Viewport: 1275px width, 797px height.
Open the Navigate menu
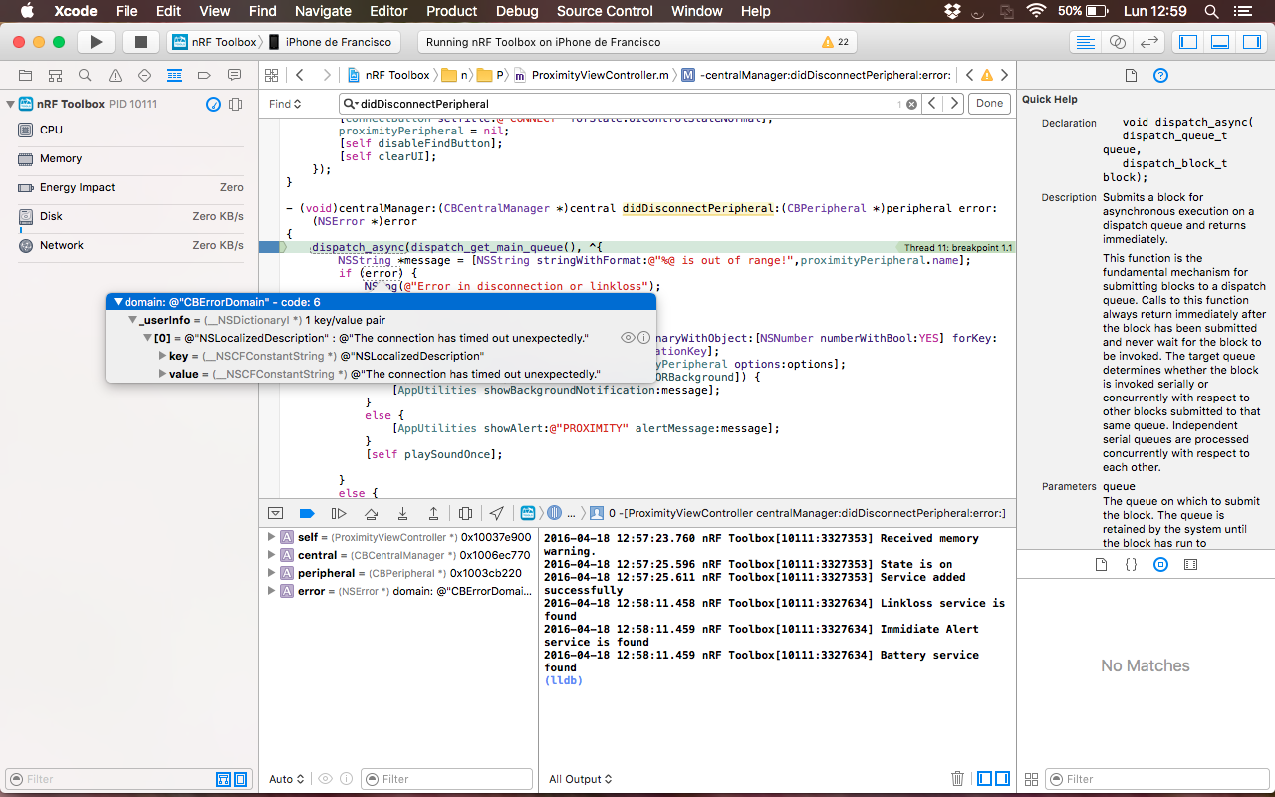tap(324, 11)
